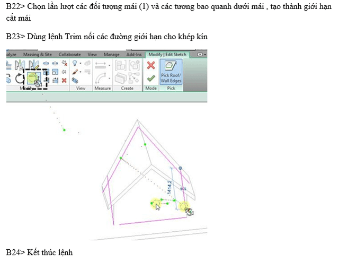This screenshot has width=339, height=271.
Task: Choose Trim/Extend Single Element tool
Action: [46, 81]
